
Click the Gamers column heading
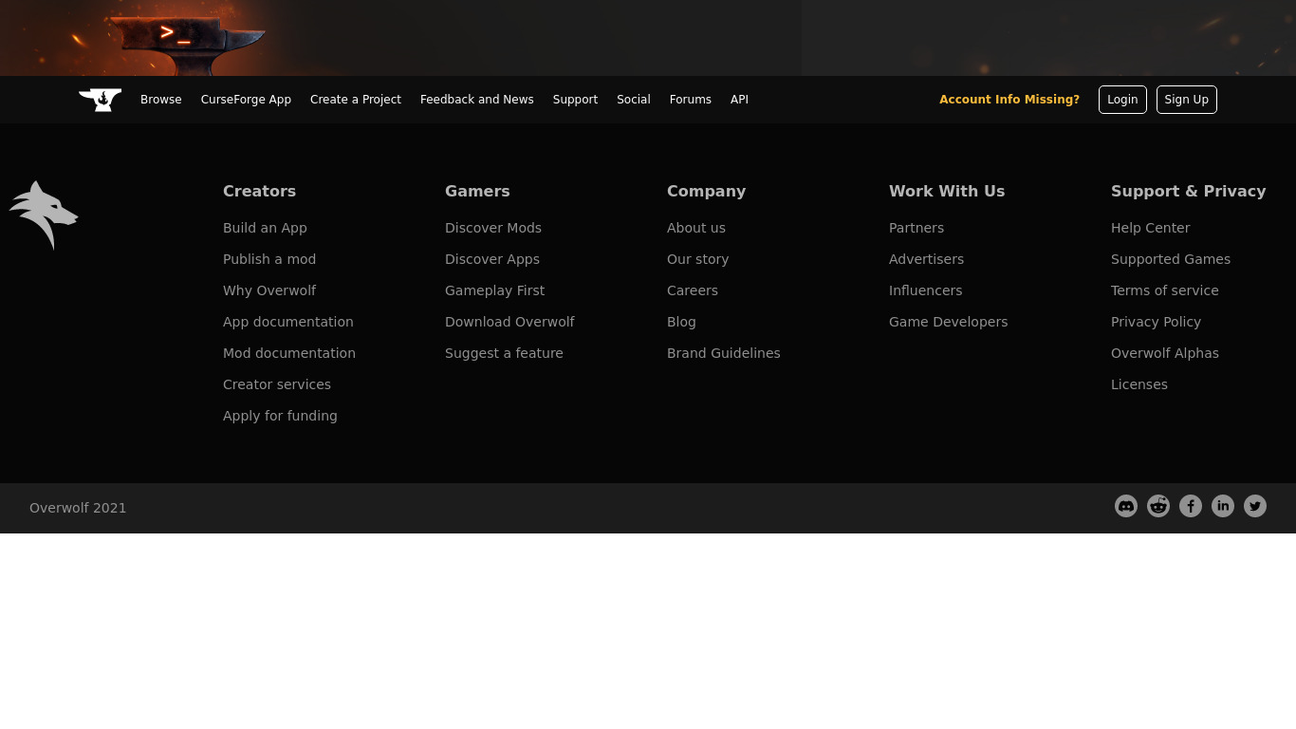(x=477, y=191)
